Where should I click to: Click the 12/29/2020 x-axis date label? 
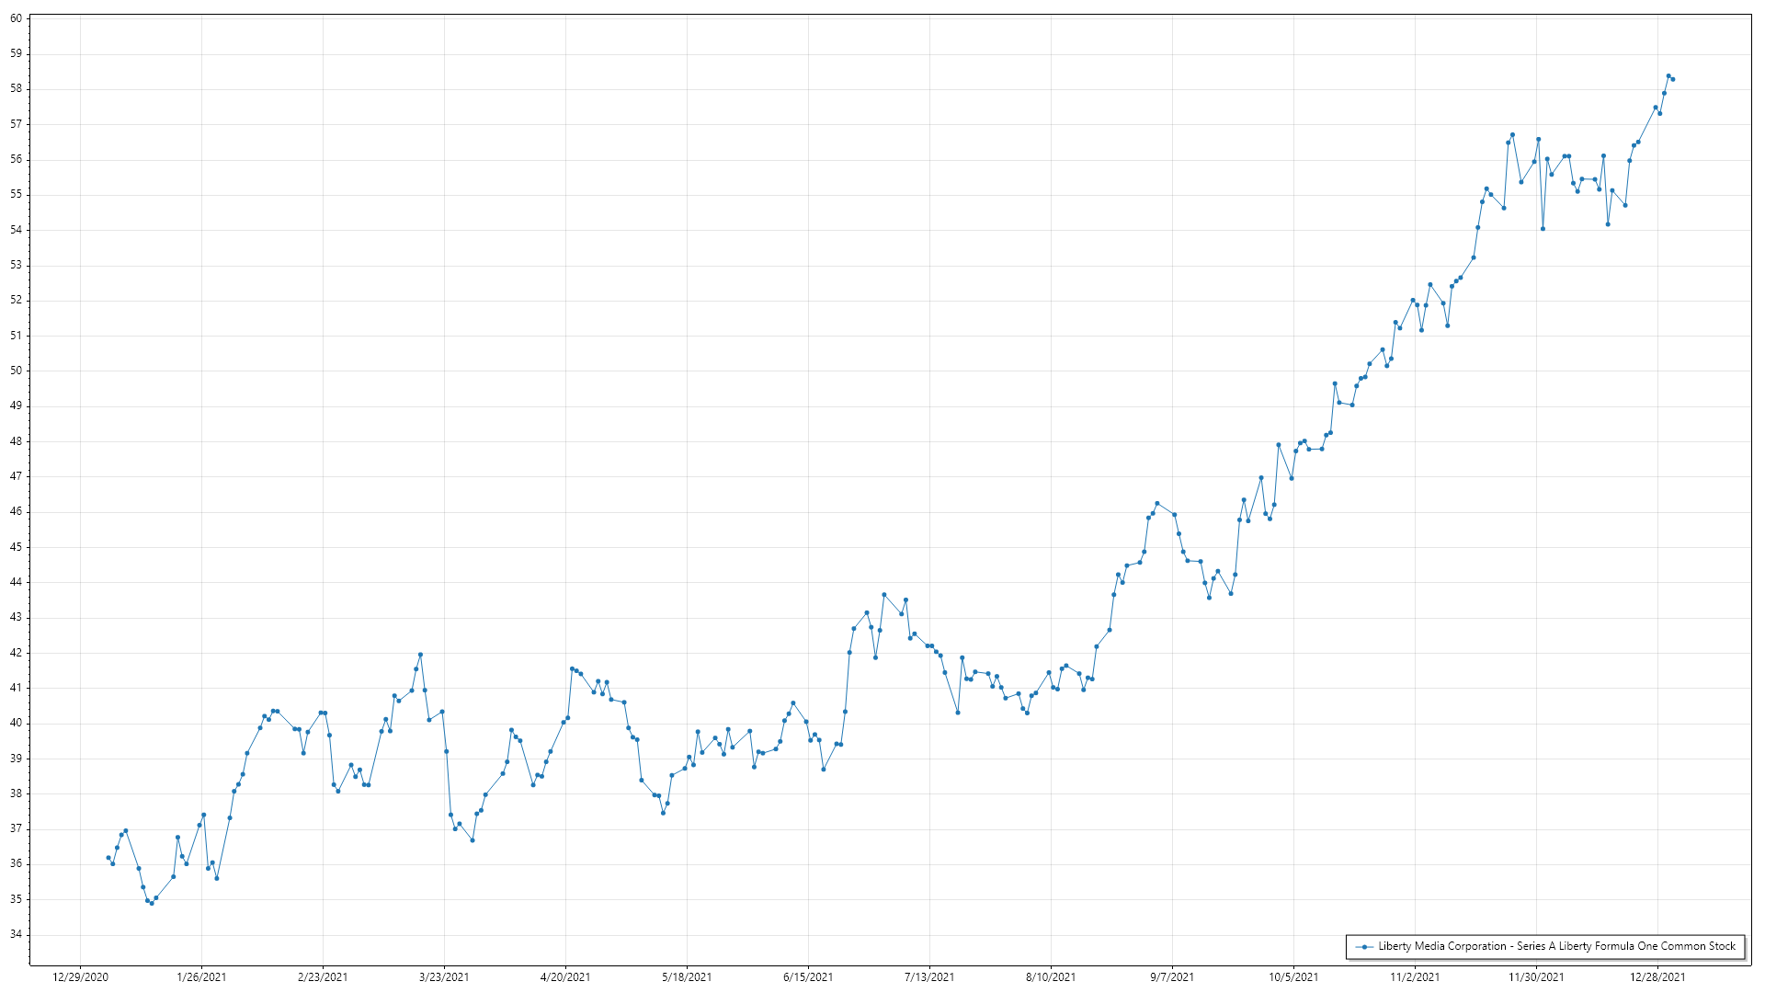[80, 977]
